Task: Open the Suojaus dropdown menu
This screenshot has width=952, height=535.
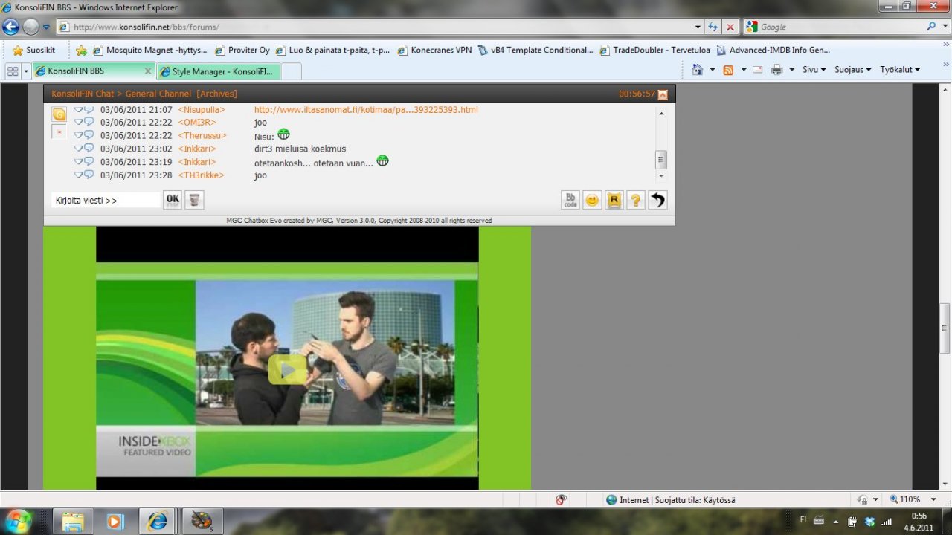Action: pos(852,70)
